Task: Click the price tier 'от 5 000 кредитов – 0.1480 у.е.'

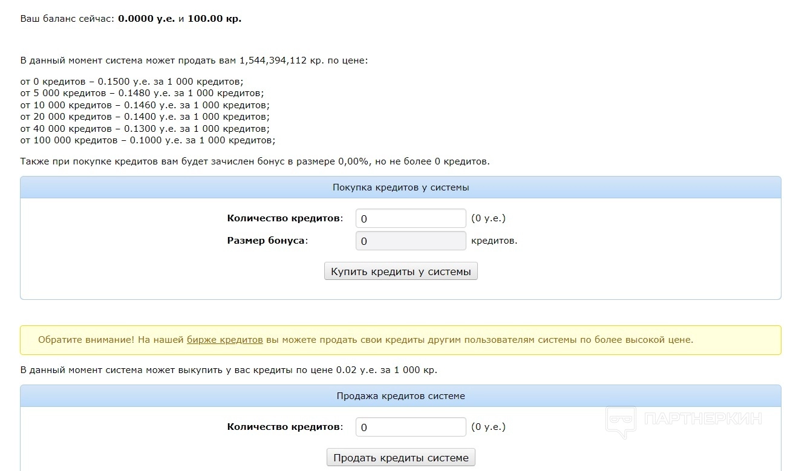Action: click(x=142, y=93)
